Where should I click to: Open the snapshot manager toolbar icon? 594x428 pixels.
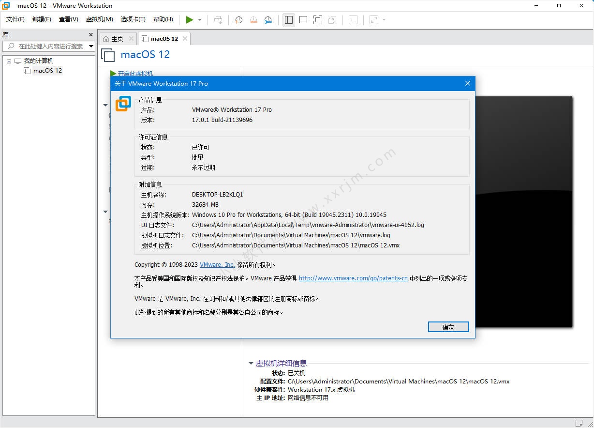[268, 20]
